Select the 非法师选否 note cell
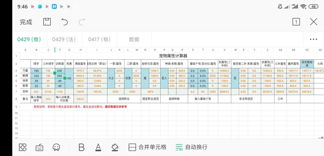324x156 pixels. [246, 99]
